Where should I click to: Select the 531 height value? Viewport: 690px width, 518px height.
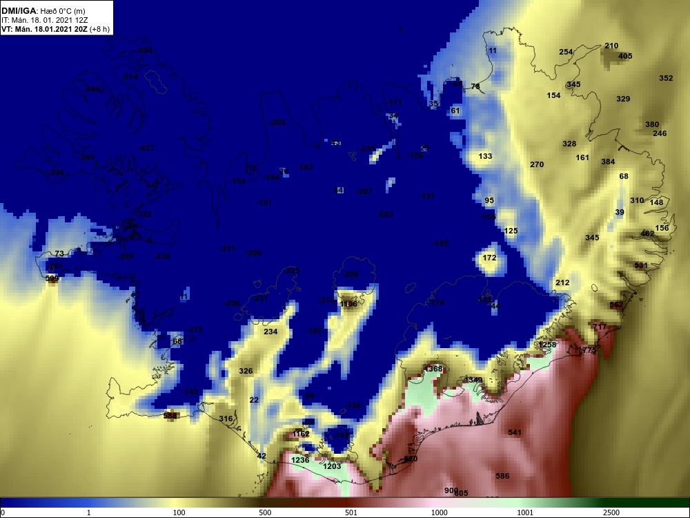pyautogui.click(x=641, y=265)
